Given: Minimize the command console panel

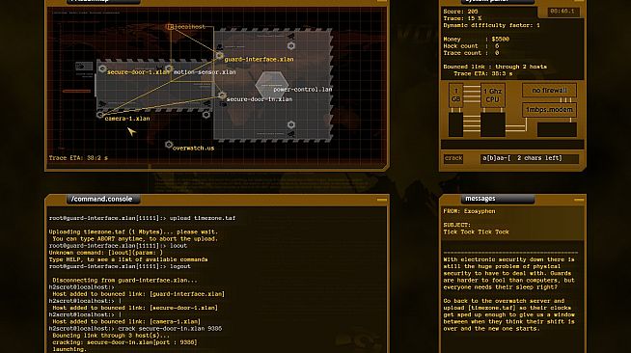Looking at the screenshot, I should point(382,200).
